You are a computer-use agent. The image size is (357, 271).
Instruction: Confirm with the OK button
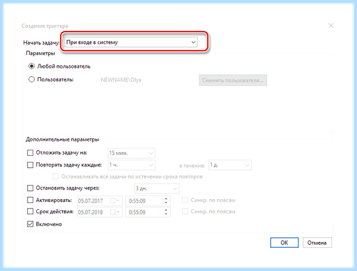[284, 242]
